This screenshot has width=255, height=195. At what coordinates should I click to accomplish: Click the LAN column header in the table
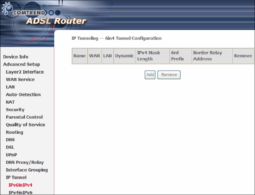(108, 56)
